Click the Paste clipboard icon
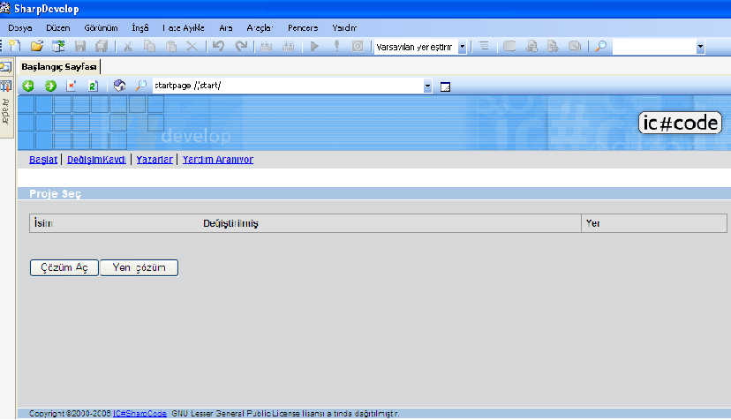Image resolution: width=731 pixels, height=420 pixels. click(171, 46)
